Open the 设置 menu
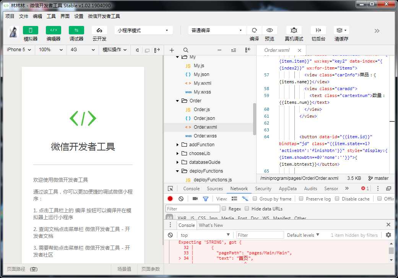398x278 pixels. pos(79,16)
